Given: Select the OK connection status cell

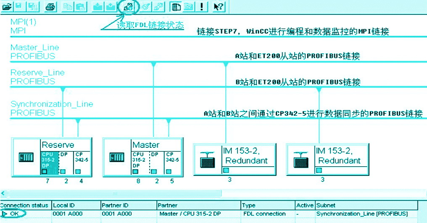Looking at the screenshot, I should (x=26, y=214).
